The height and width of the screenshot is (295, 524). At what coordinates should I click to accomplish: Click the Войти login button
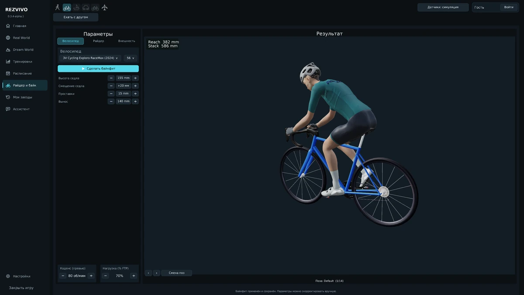click(509, 7)
